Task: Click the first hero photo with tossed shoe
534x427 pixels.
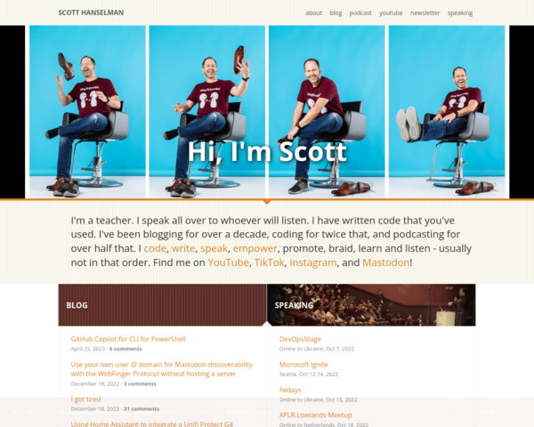Action: tap(87, 112)
